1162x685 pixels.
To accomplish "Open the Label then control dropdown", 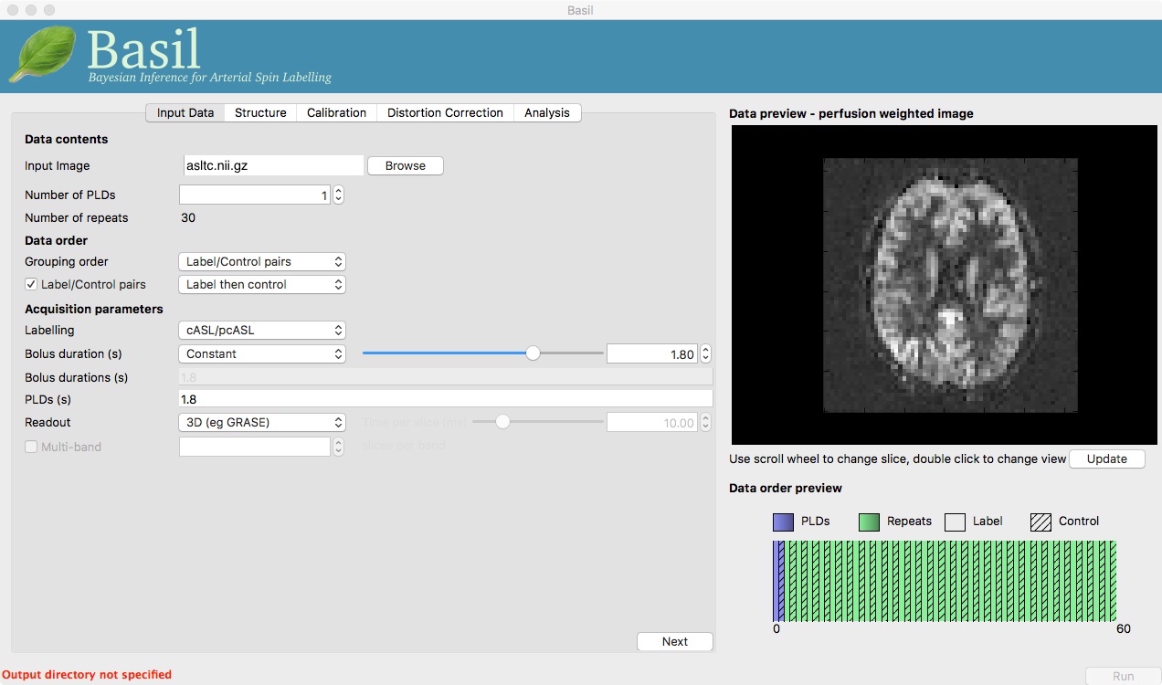I will [x=262, y=284].
